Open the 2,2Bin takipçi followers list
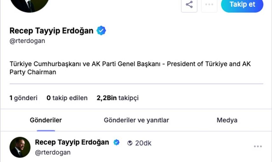Image resolution: width=272 pixels, height=162 pixels. pos(118,98)
